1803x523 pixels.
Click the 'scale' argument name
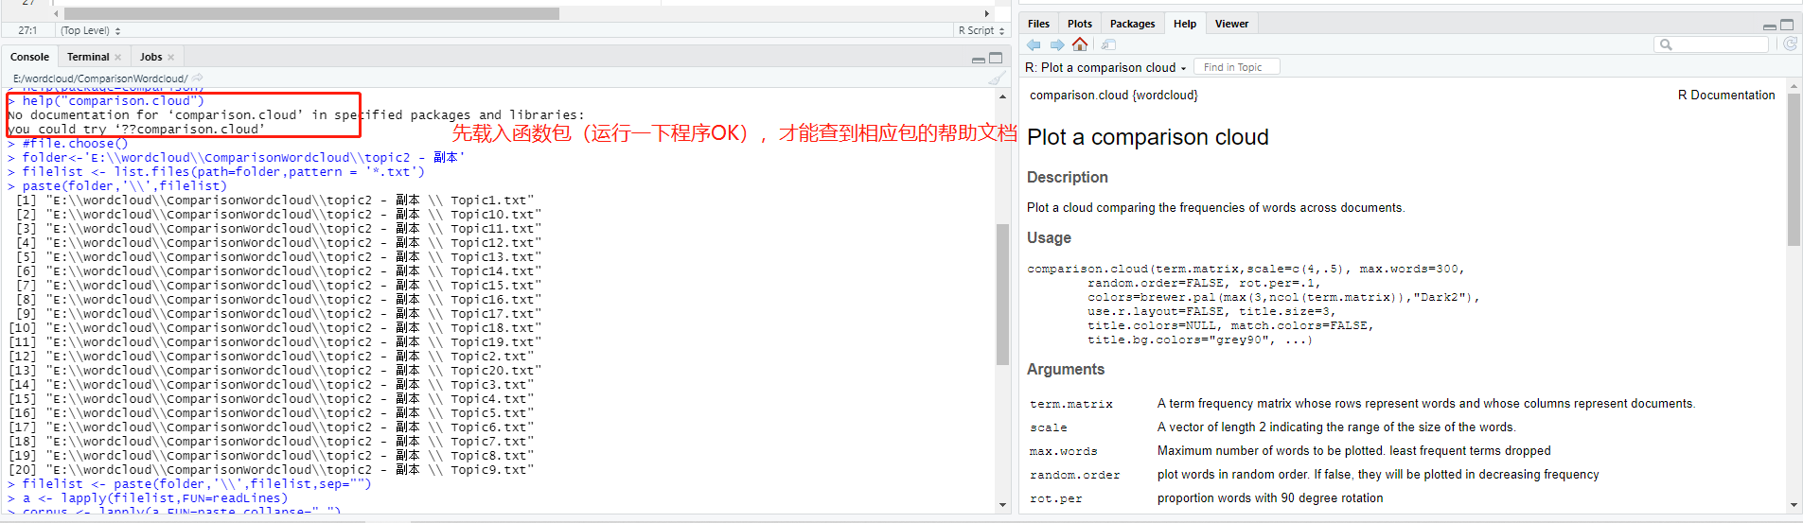[x=1048, y=427]
